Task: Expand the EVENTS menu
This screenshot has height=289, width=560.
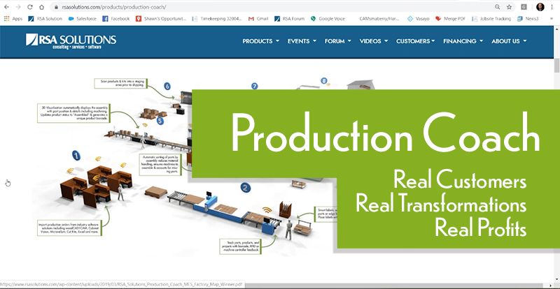Action: coord(302,41)
